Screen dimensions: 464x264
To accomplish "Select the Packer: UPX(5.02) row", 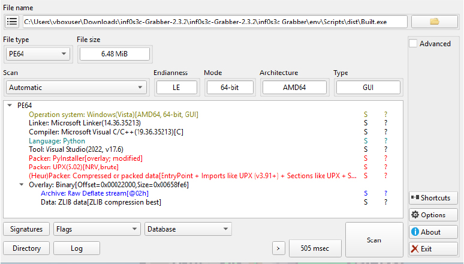I will point(74,167).
